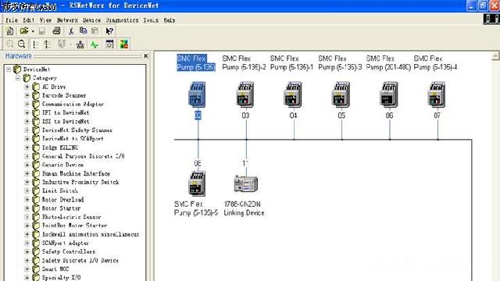Select the SMC Flex device at node 05
The width and height of the screenshot is (500, 281).
pos(341,94)
